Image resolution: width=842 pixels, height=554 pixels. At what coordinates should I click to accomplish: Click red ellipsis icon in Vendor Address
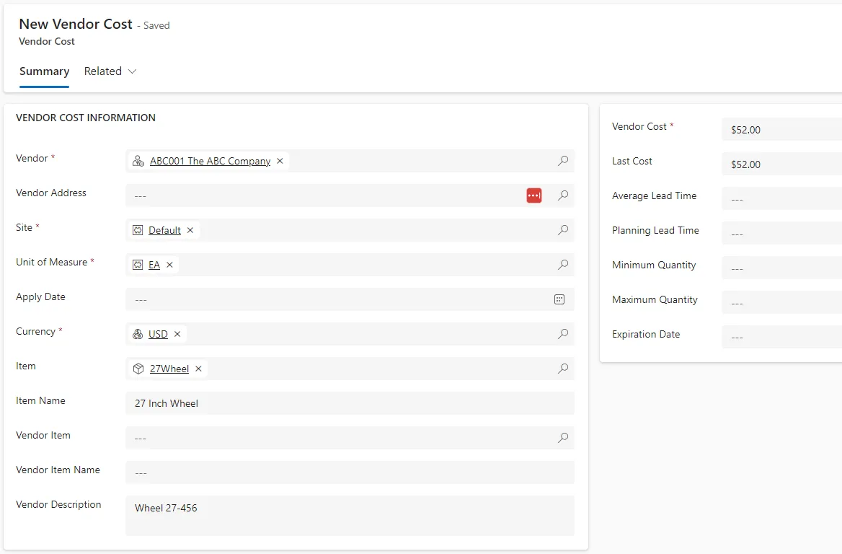[533, 195]
